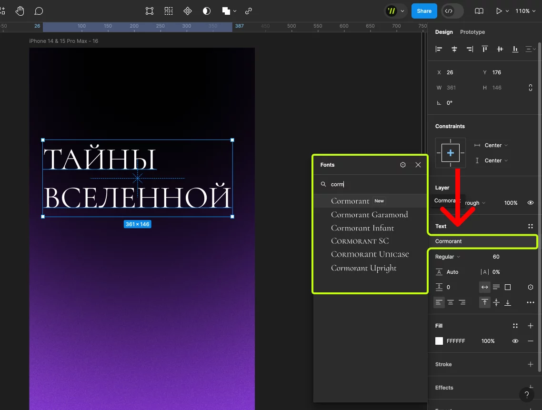Remove the FFFFFF fill
This screenshot has width=542, height=410.
tap(530, 341)
